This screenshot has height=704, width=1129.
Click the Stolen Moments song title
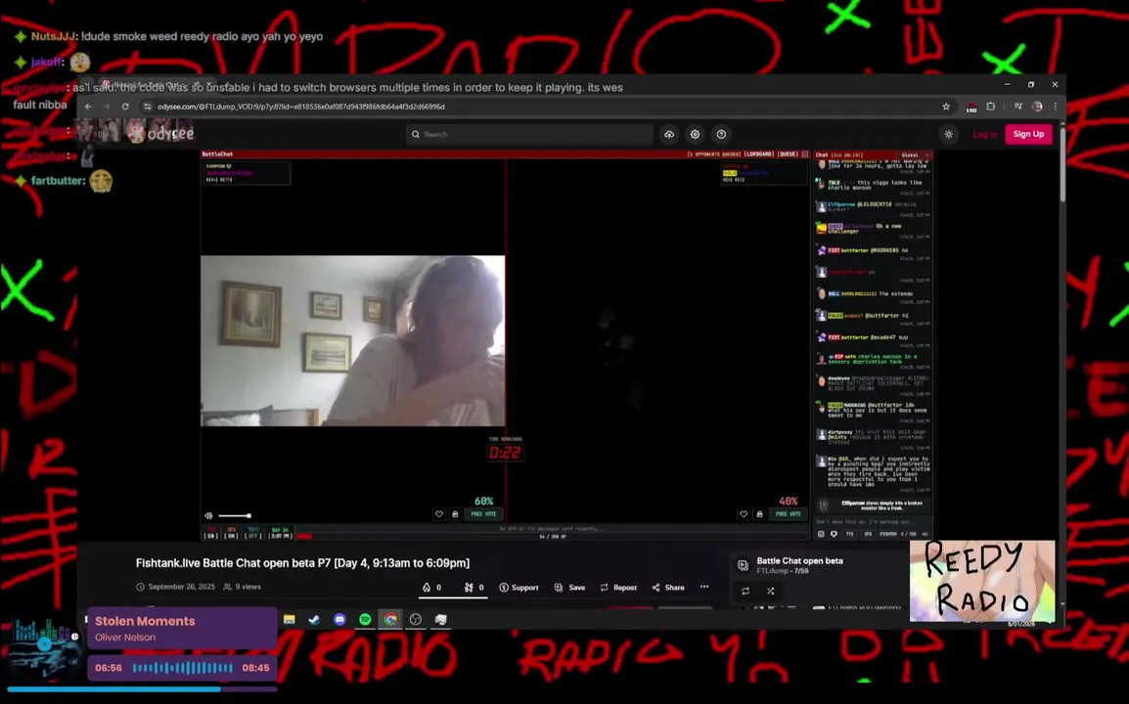145,621
